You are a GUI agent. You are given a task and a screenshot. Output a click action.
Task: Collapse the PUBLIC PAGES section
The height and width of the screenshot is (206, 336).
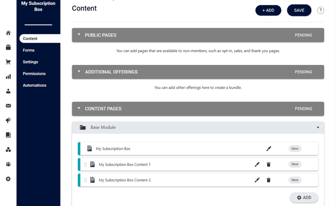tap(79, 35)
